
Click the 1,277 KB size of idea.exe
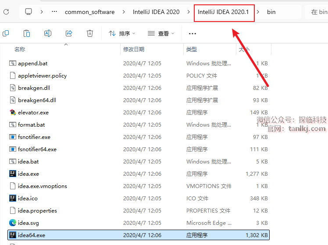pyautogui.click(x=257, y=174)
